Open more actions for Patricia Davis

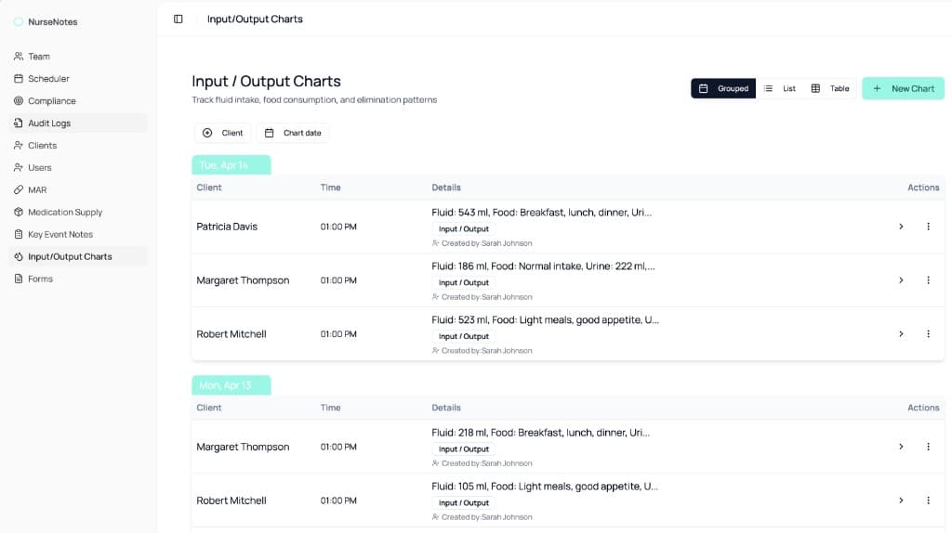tap(928, 227)
